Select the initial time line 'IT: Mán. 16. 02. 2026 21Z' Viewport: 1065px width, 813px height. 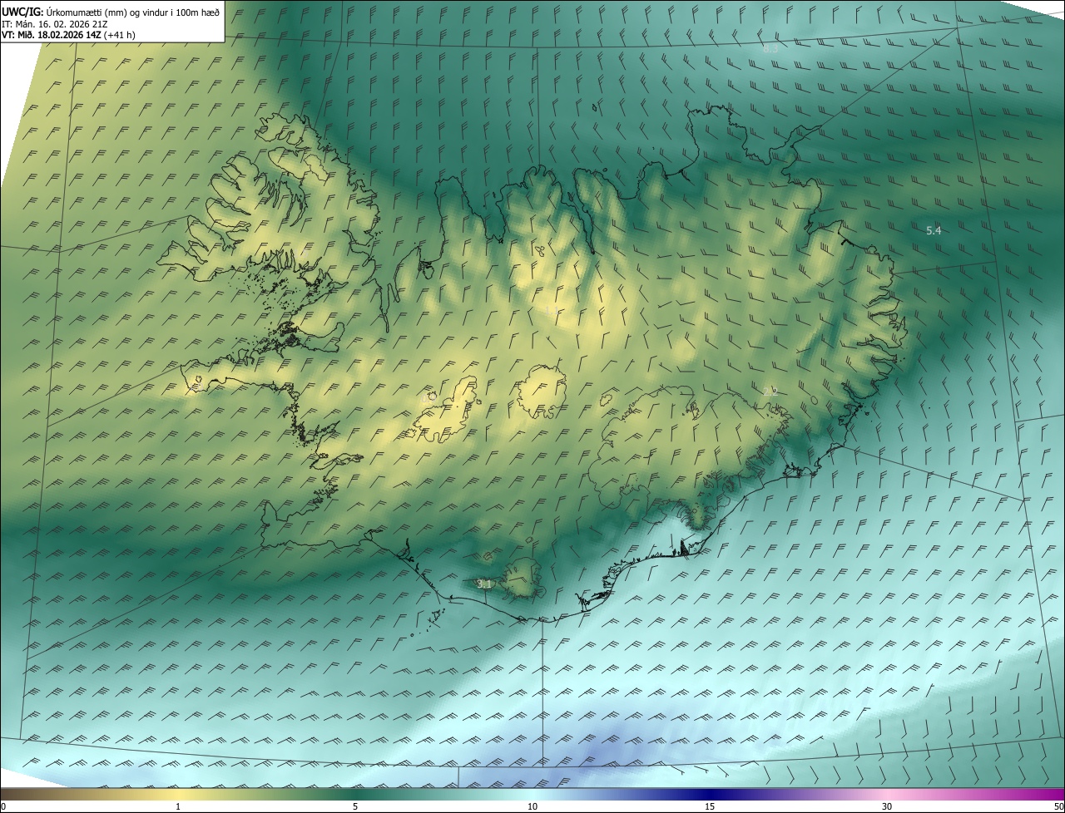click(55, 23)
